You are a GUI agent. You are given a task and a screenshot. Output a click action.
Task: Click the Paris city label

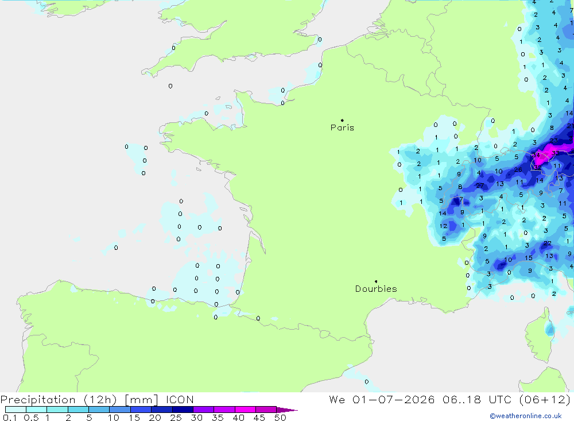pos(342,128)
